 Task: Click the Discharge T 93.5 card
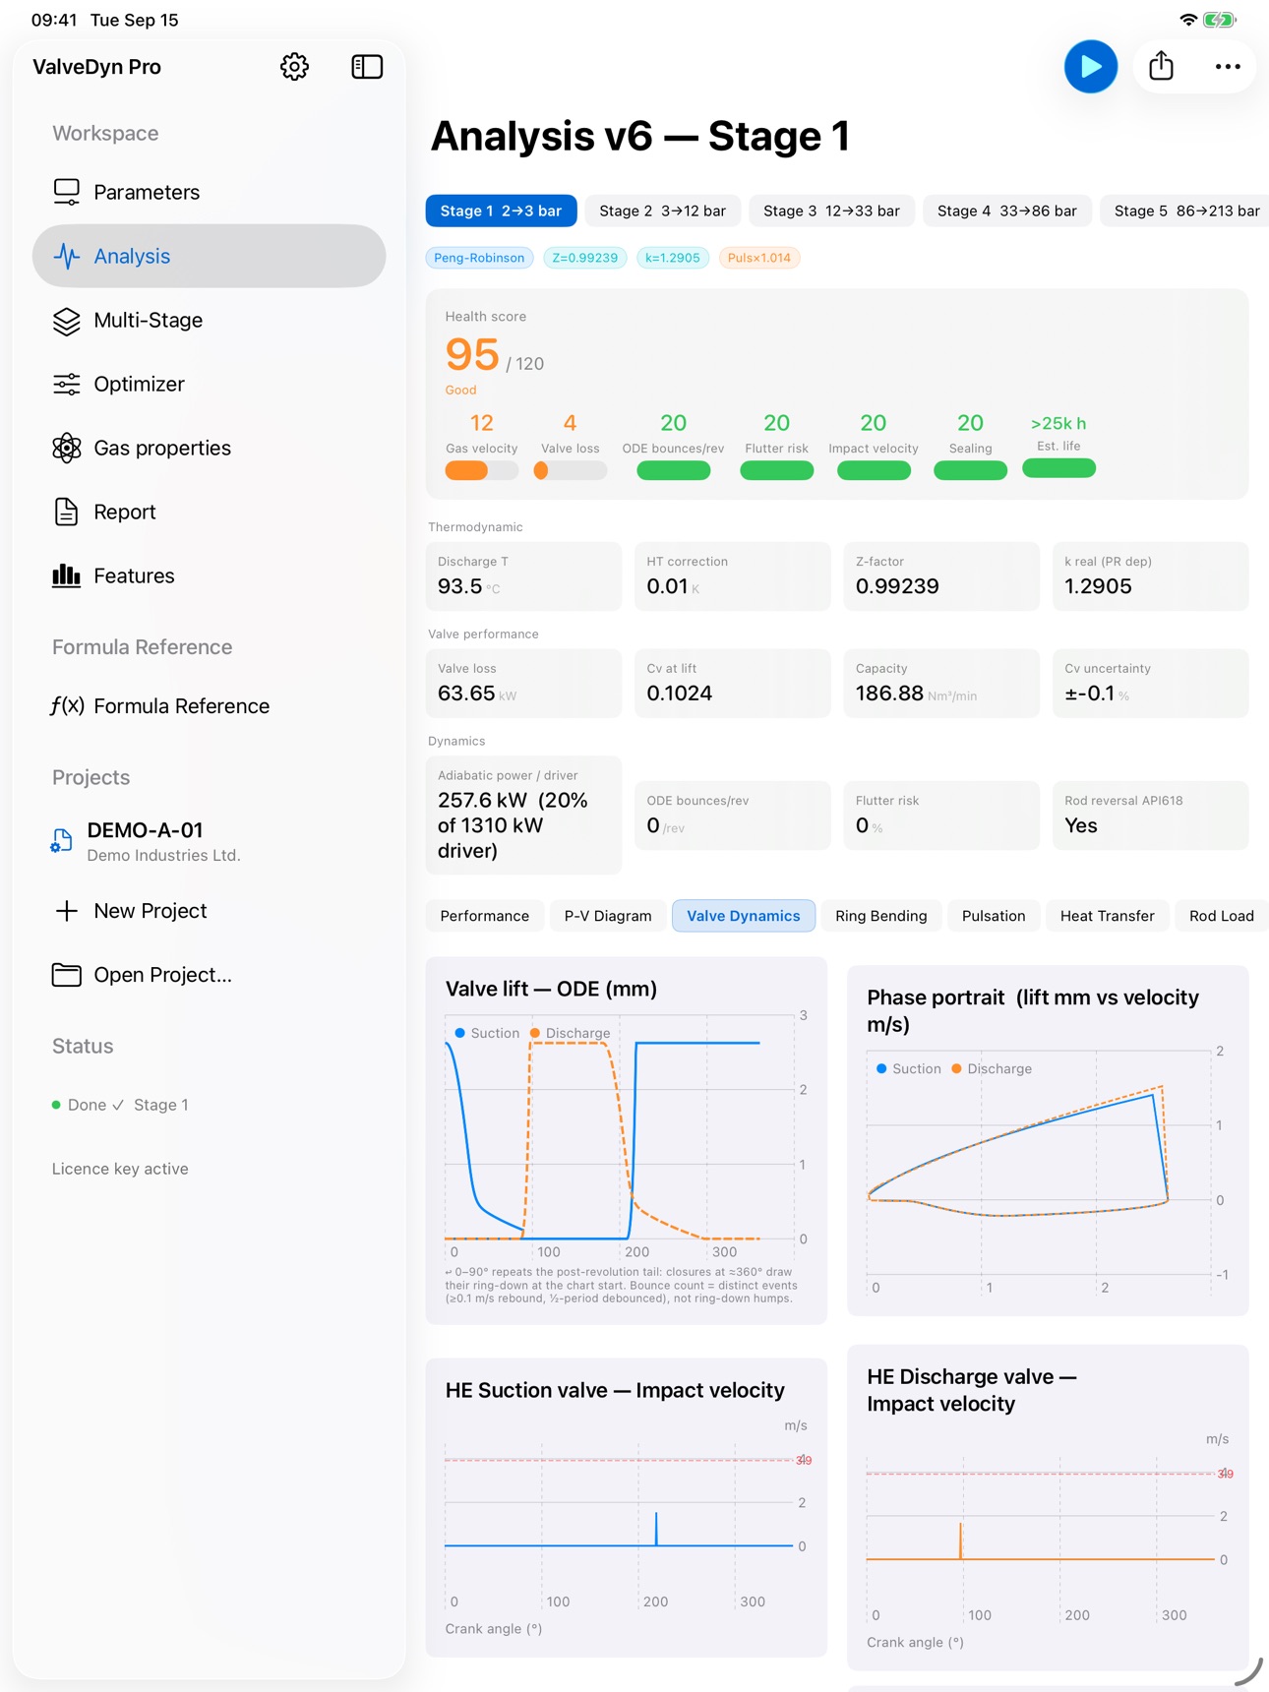[x=523, y=576]
